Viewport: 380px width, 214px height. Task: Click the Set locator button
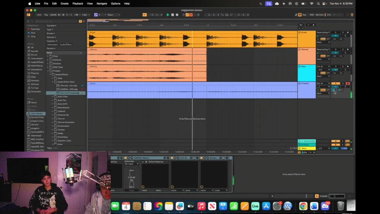pos(301,25)
